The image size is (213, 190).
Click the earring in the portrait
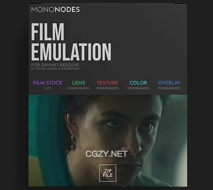tap(74, 143)
